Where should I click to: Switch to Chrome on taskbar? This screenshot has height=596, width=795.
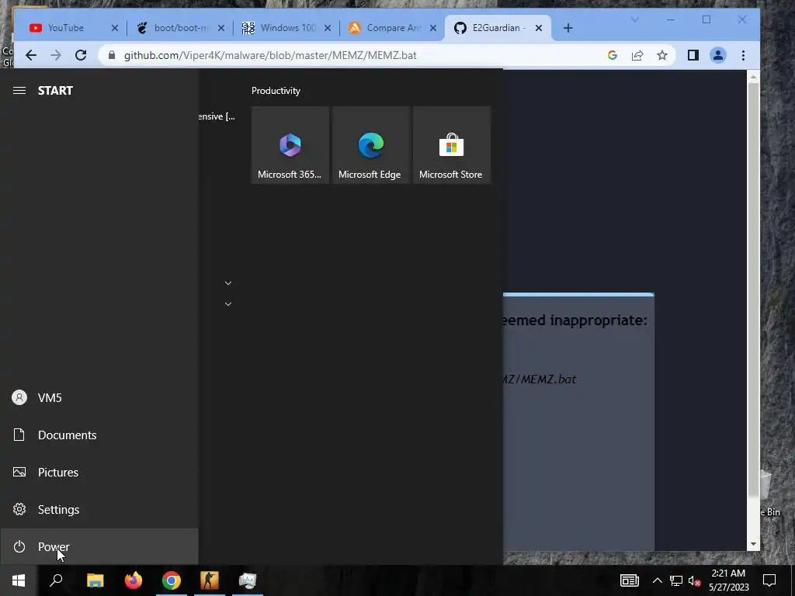point(172,580)
